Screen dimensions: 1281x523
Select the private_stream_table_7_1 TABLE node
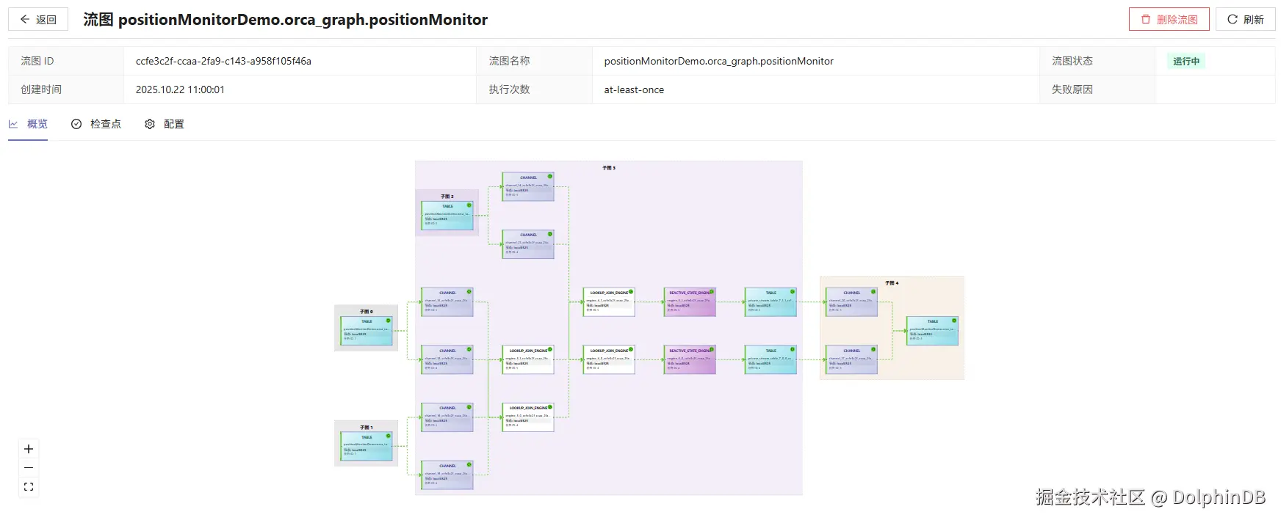click(x=771, y=301)
